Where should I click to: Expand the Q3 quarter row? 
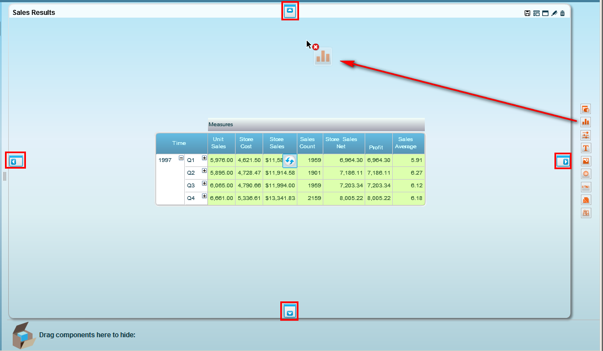click(x=204, y=183)
